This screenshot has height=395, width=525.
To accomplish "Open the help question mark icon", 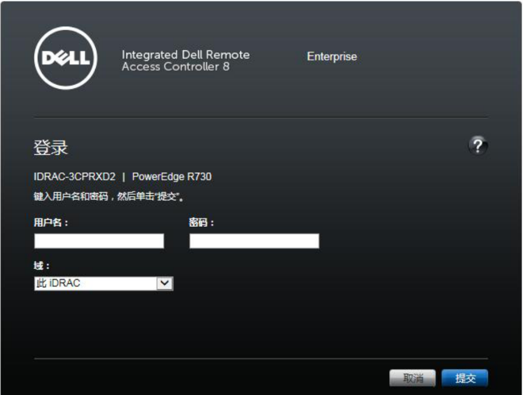I will 478,146.
